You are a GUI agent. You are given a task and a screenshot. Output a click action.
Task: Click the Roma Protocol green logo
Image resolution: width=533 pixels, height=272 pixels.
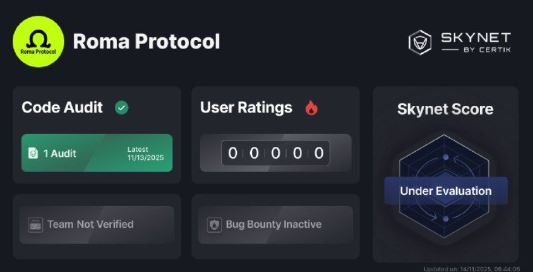tap(38, 42)
